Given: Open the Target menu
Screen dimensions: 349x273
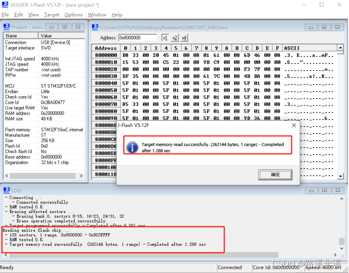Looking at the screenshot, I should pyautogui.click(x=51, y=15).
